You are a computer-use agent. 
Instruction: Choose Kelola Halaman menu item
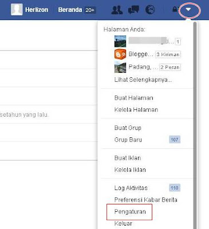(x=136, y=110)
